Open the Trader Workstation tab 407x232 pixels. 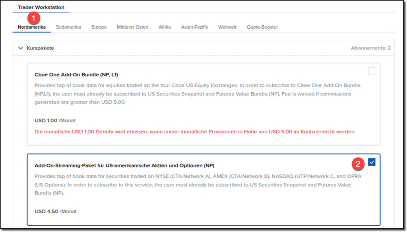[41, 7]
